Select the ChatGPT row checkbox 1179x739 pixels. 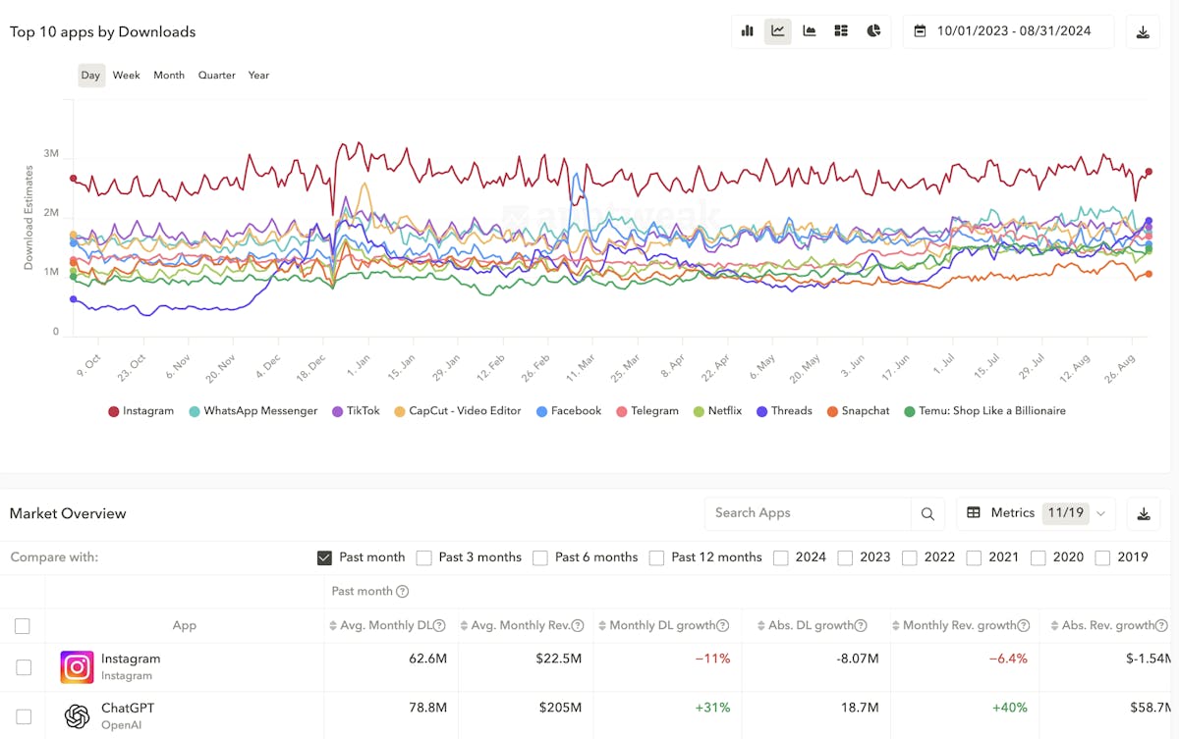(23, 716)
